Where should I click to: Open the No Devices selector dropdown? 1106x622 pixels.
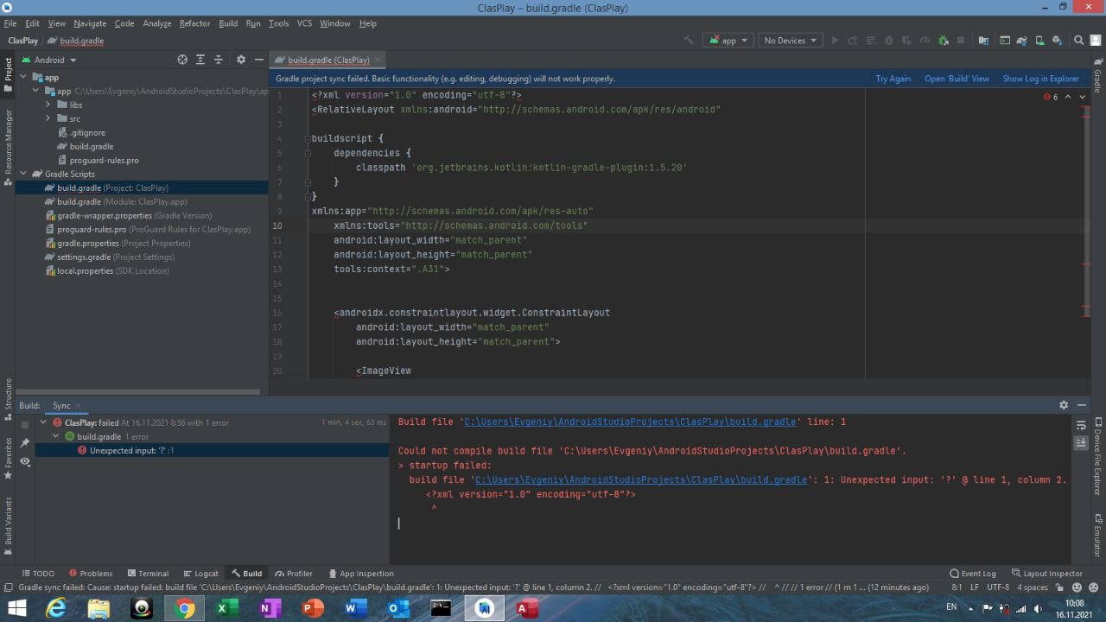pos(790,41)
